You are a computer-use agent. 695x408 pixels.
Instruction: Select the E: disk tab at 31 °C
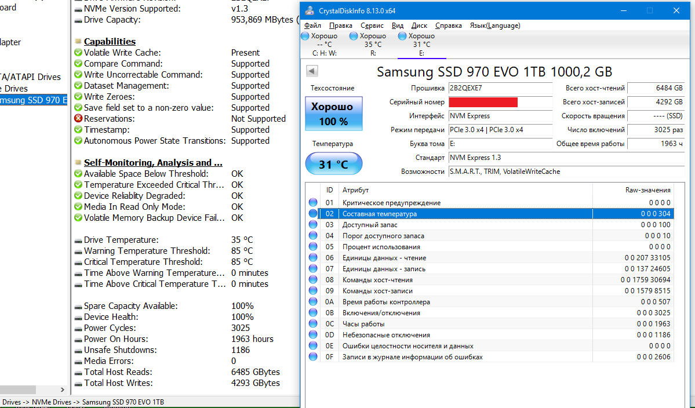421,44
